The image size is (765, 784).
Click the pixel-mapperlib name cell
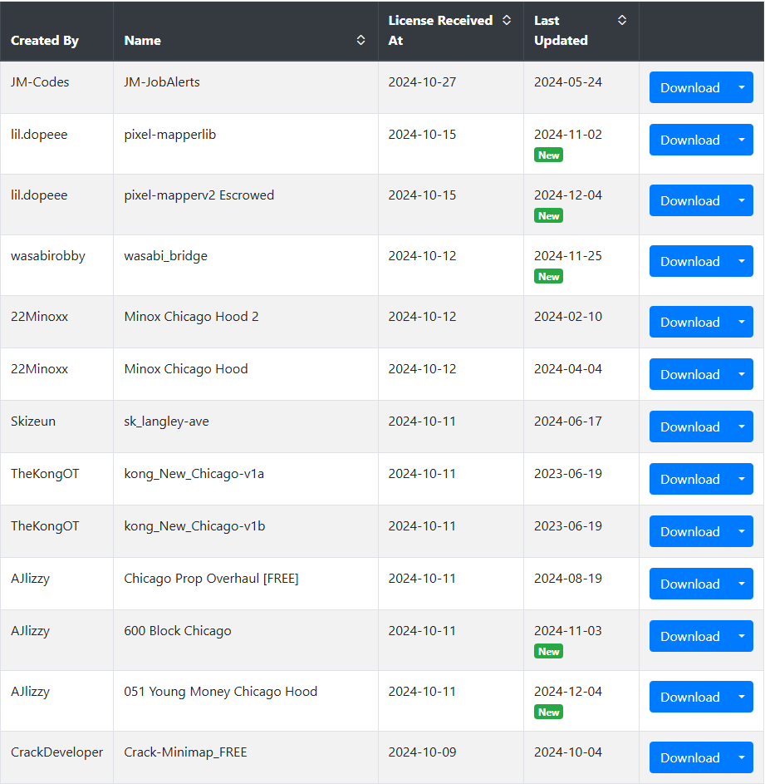[245, 144]
